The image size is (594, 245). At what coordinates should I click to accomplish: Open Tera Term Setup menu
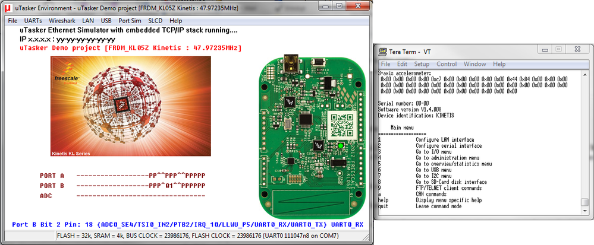coord(422,64)
